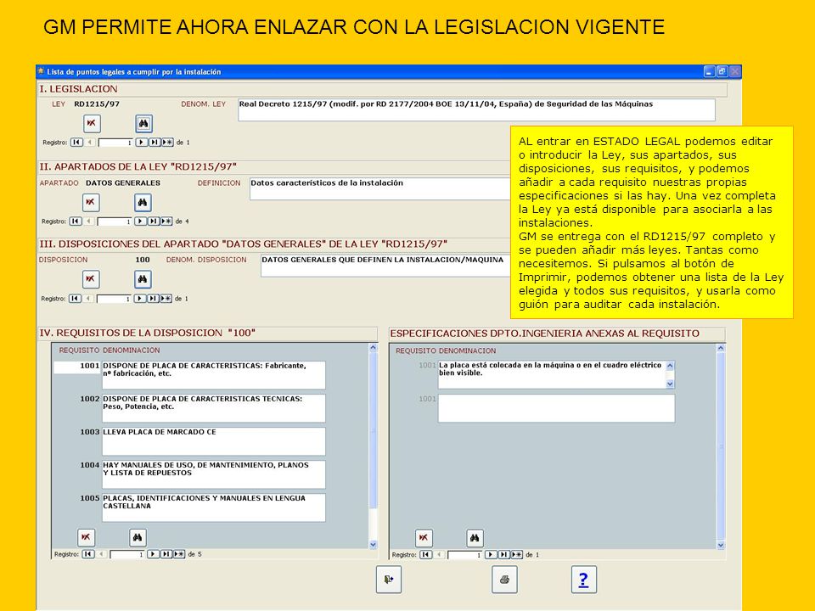The image size is (815, 611).
Task: Click the binoculars search icon under I. LEGISLACION
Action: pos(143,124)
